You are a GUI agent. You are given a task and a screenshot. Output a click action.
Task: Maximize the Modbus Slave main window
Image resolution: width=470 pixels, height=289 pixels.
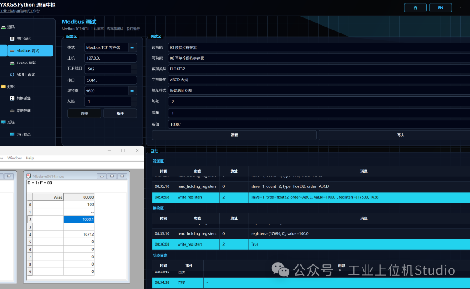click(123, 151)
